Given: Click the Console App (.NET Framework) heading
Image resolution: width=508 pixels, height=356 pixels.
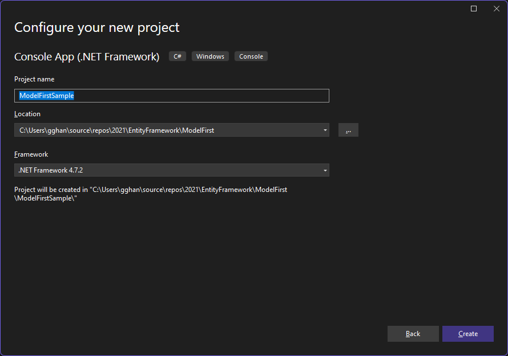Looking at the screenshot, I should pyautogui.click(x=87, y=56).
